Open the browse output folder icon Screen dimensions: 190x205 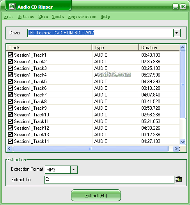click(x=179, y=179)
